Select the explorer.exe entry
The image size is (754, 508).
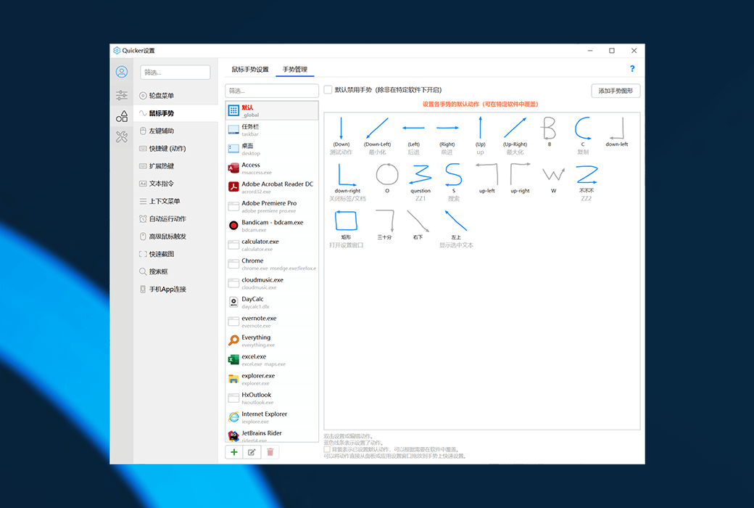pyautogui.click(x=272, y=379)
